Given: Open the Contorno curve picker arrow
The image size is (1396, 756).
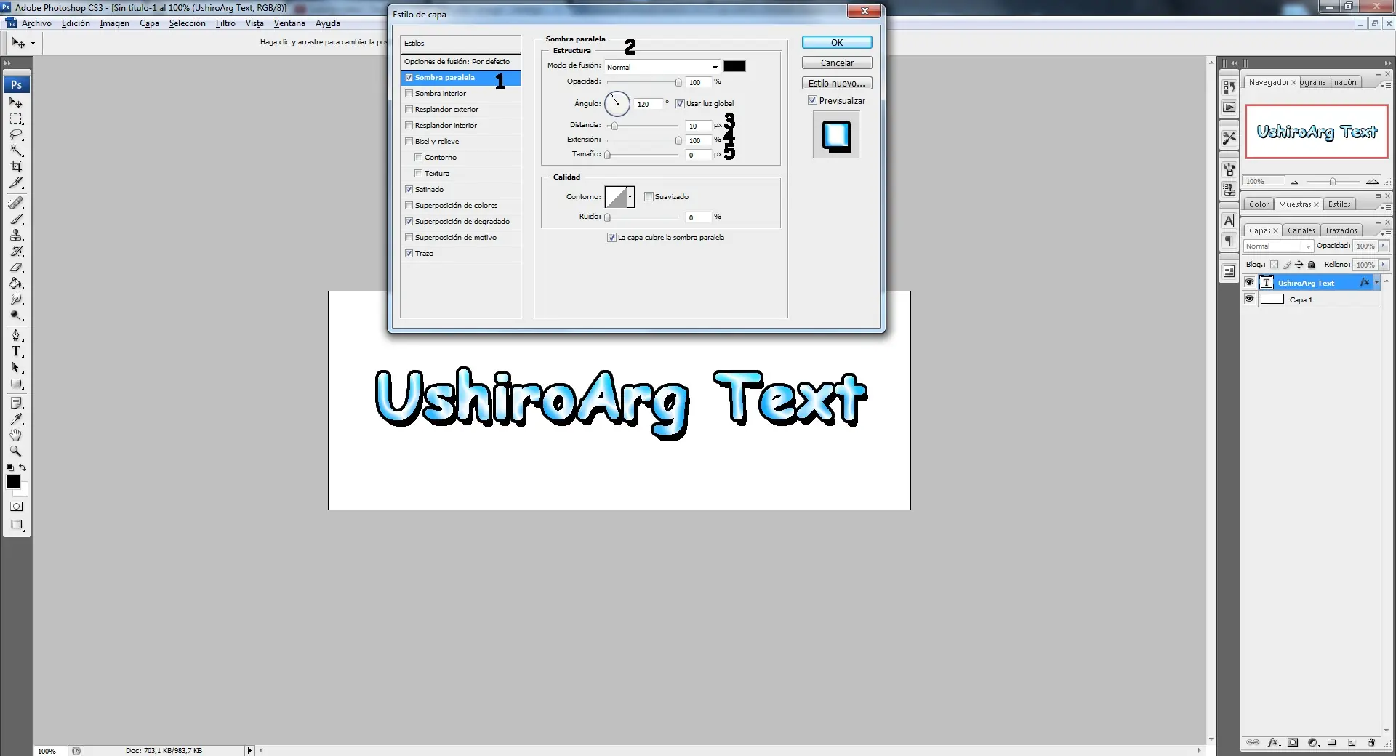Looking at the screenshot, I should click(630, 196).
